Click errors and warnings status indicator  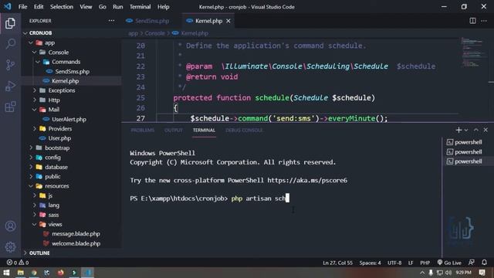[18, 263]
